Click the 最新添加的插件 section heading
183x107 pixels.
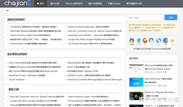[x=16, y=20]
